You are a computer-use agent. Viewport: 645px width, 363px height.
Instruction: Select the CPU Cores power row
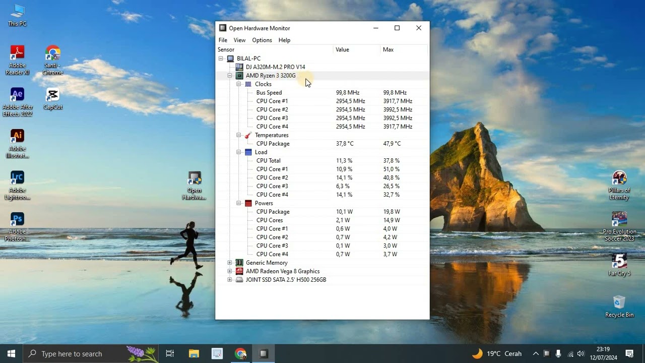pyautogui.click(x=322, y=220)
